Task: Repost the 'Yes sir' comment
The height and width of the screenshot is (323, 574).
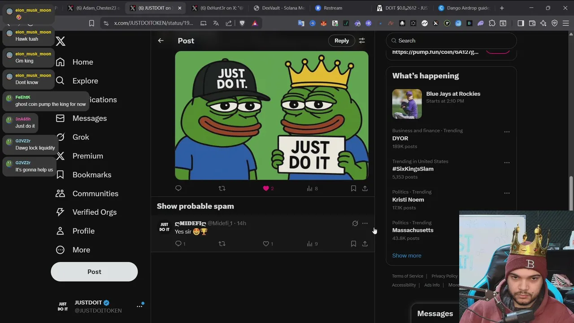Action: point(222,244)
